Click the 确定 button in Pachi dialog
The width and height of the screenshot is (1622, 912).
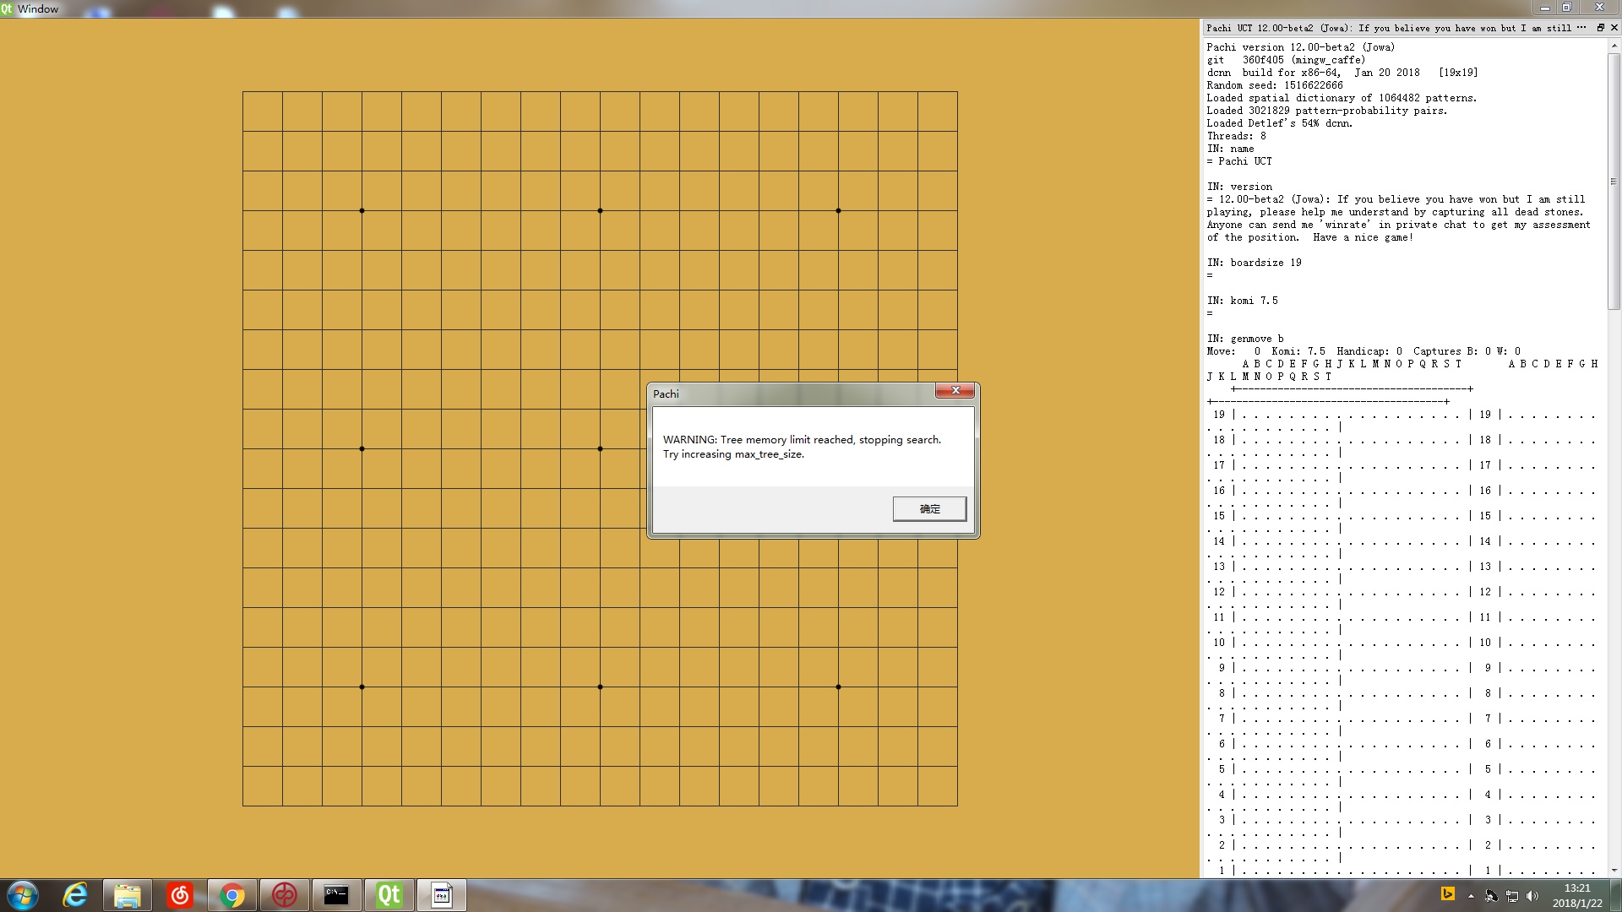[x=929, y=508]
